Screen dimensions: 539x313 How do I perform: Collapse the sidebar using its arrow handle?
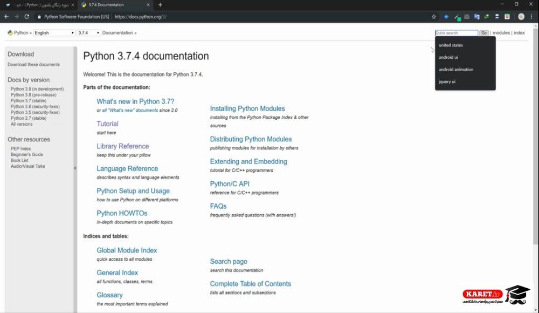75,168
